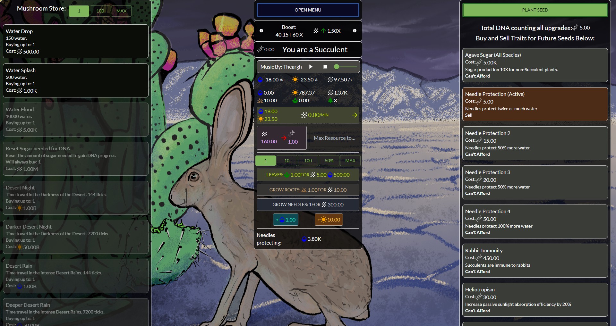Select center buy amount 100
The height and width of the screenshot is (326, 616).
pos(308,161)
